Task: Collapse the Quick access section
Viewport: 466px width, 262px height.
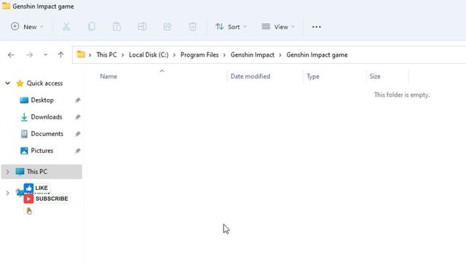Action: (7, 83)
